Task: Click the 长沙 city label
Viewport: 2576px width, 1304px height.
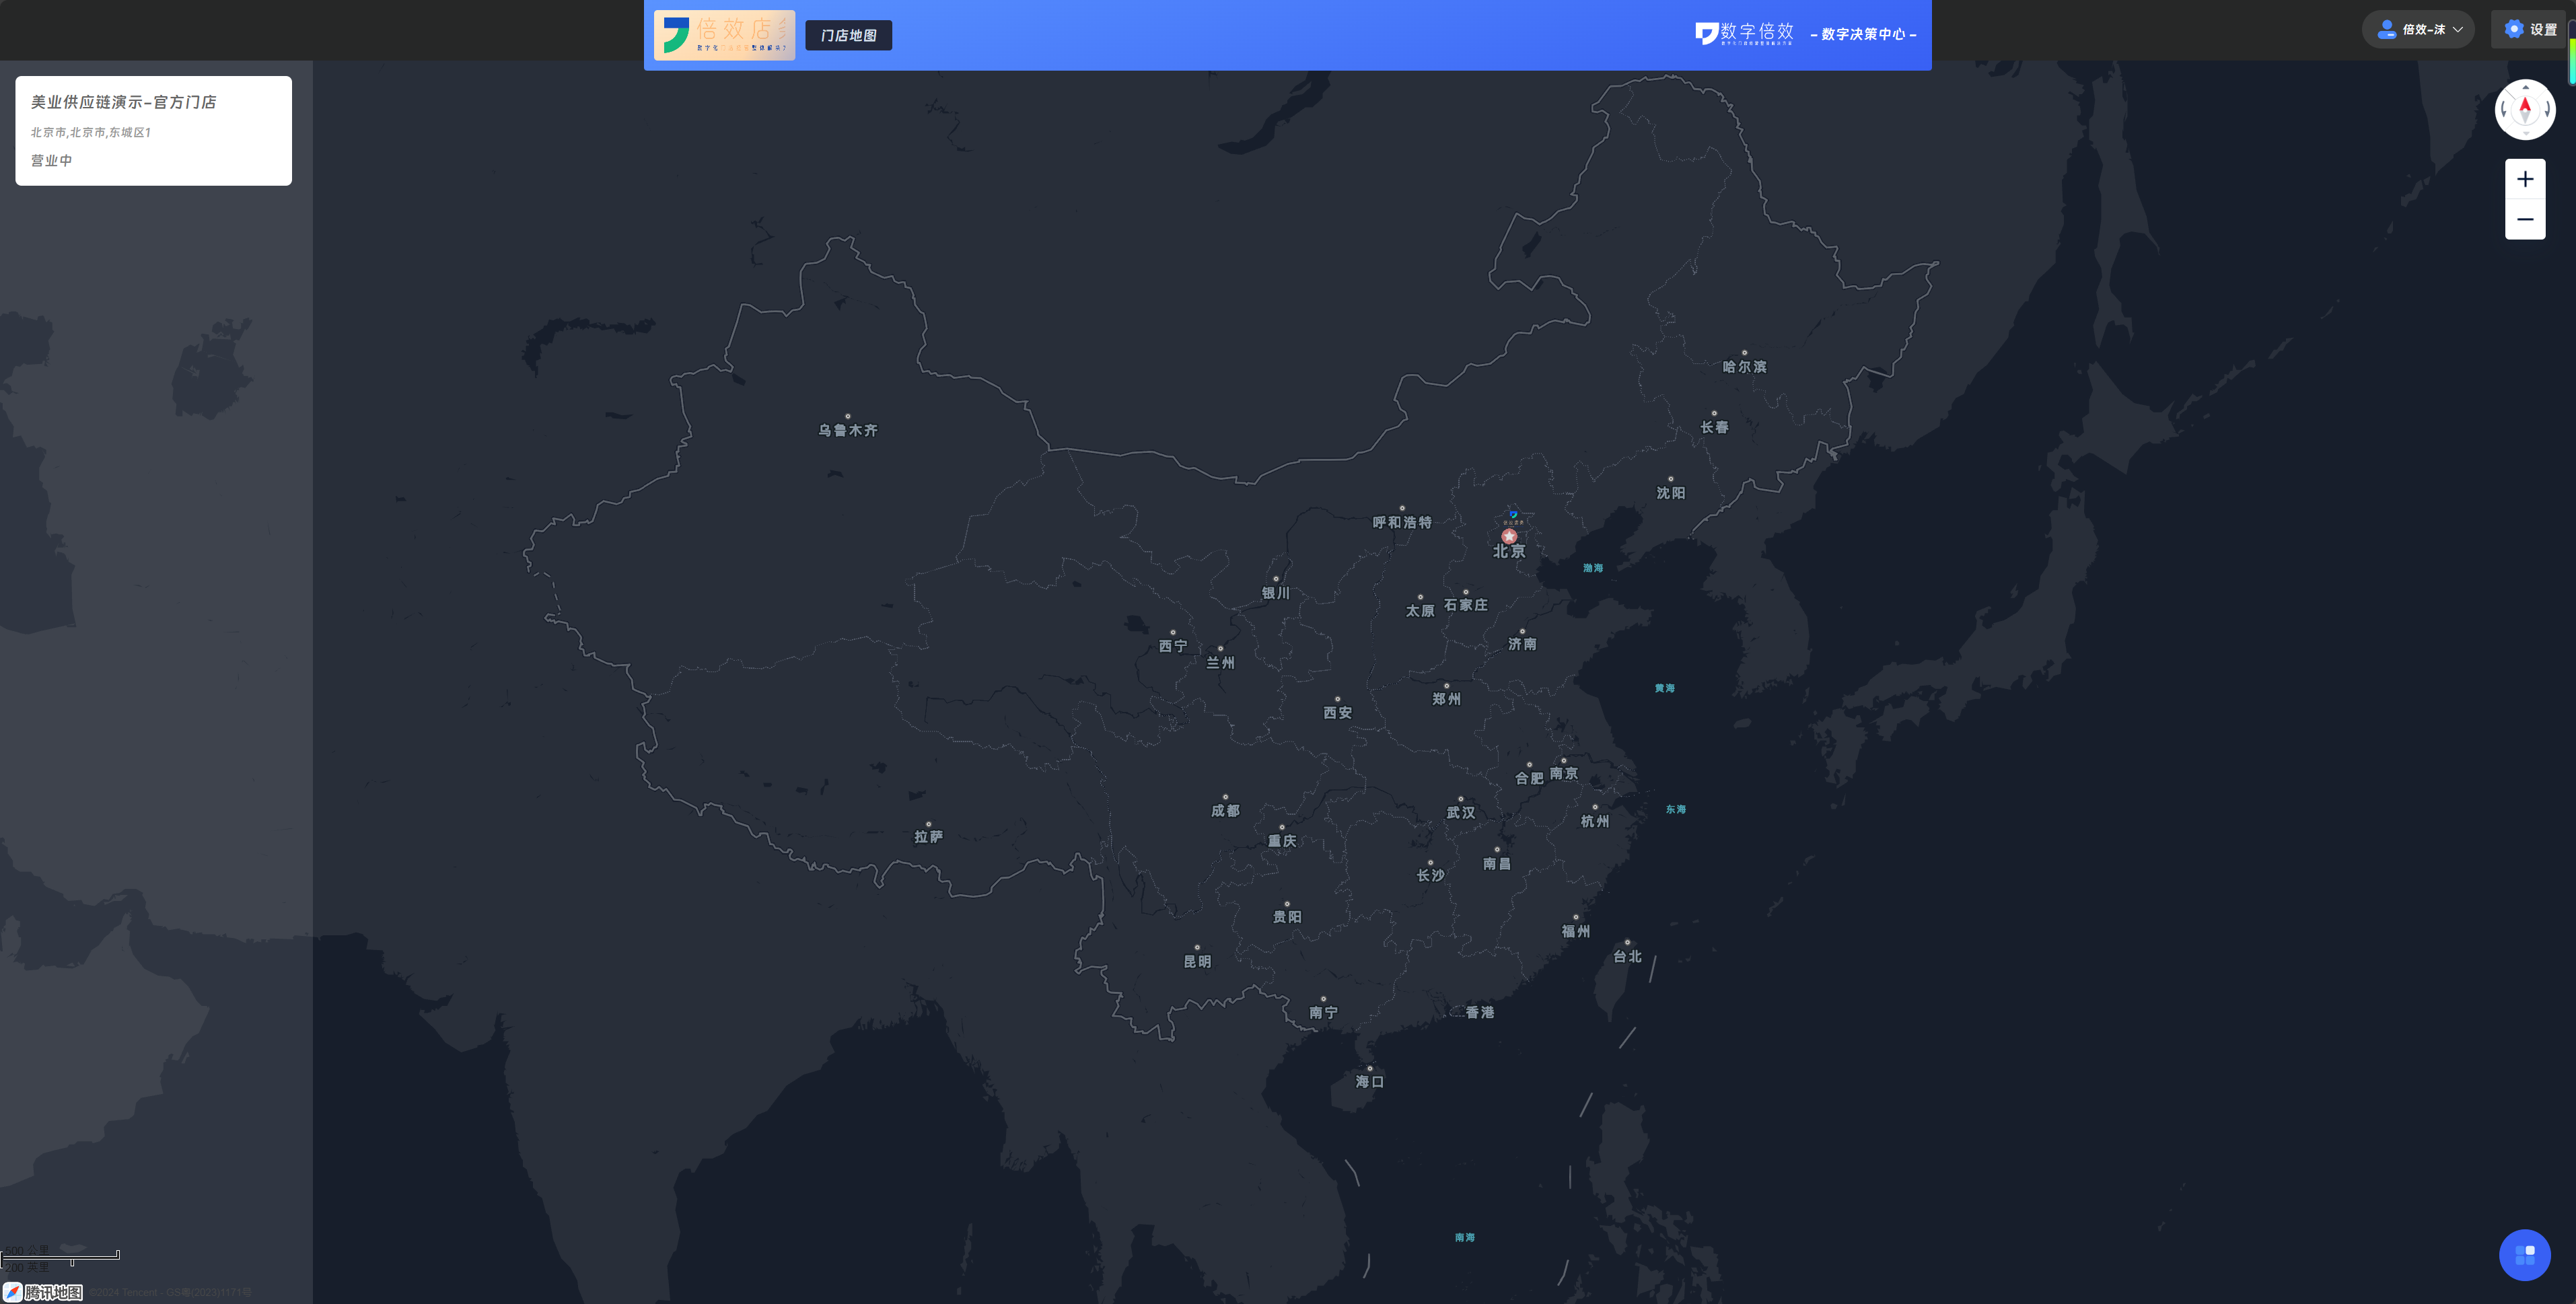Action: tap(1430, 875)
